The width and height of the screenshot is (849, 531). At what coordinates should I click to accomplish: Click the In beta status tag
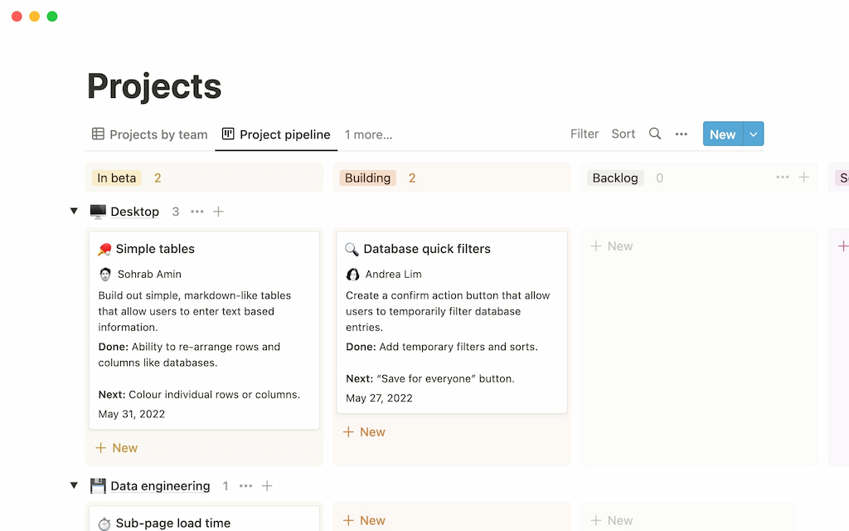(116, 178)
